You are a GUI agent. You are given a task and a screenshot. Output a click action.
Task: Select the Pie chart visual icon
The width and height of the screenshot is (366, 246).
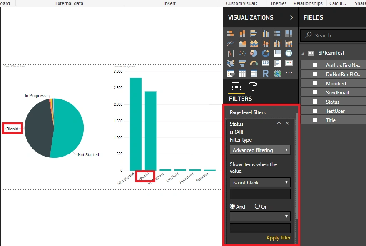254,53
